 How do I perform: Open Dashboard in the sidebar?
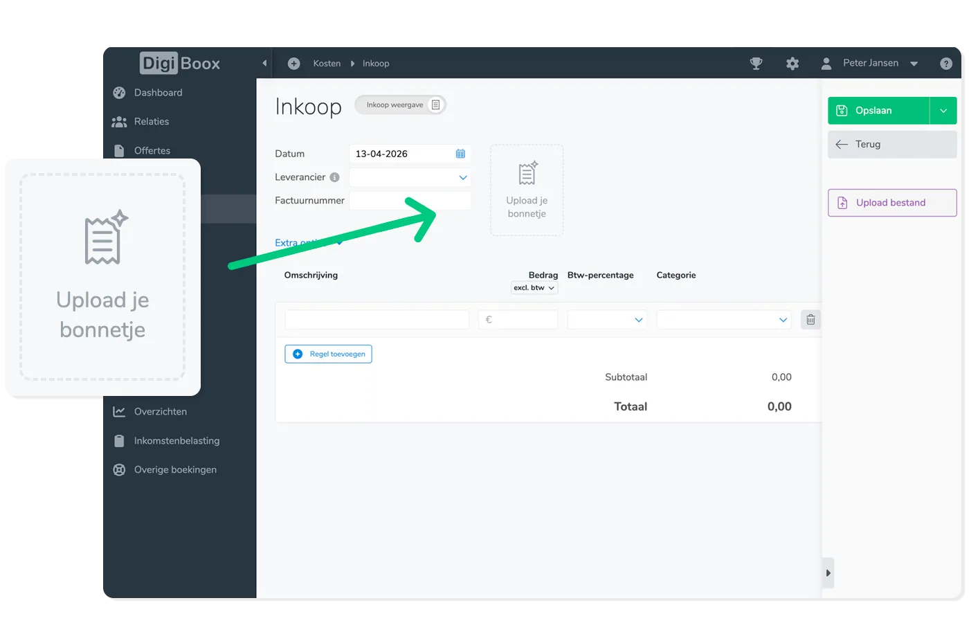tap(158, 93)
